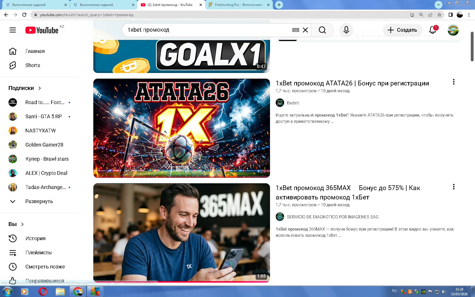This screenshot has height=297, width=475.
Task: Open Купер - Brawl stars channel
Action: pyautogui.click(x=40, y=159)
